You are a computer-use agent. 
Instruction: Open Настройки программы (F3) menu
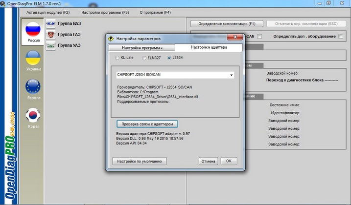point(105,11)
